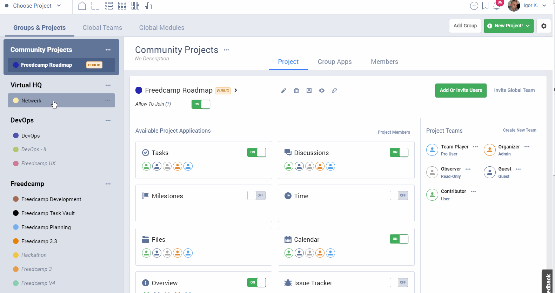Click the blue color dot beside Freedcamp Roadmap title
555x293 pixels.
click(x=139, y=91)
